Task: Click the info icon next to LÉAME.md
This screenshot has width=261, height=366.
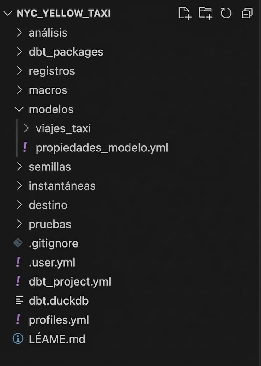Action: (x=18, y=339)
